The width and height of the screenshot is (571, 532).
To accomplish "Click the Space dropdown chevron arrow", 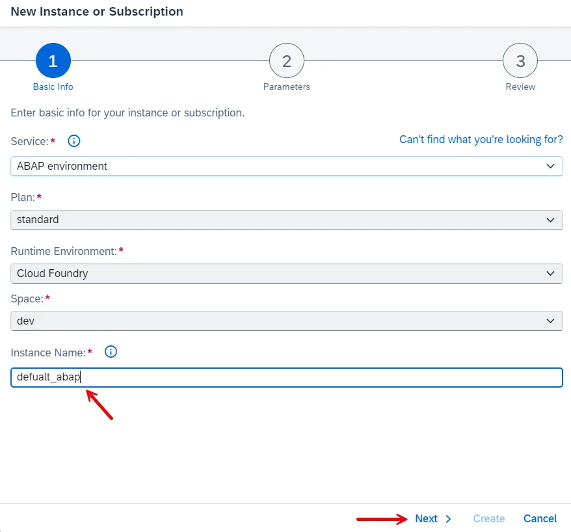I will [x=550, y=321].
